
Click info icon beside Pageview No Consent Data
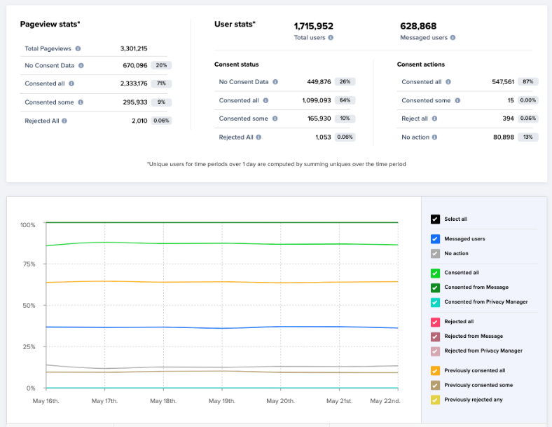(x=81, y=65)
